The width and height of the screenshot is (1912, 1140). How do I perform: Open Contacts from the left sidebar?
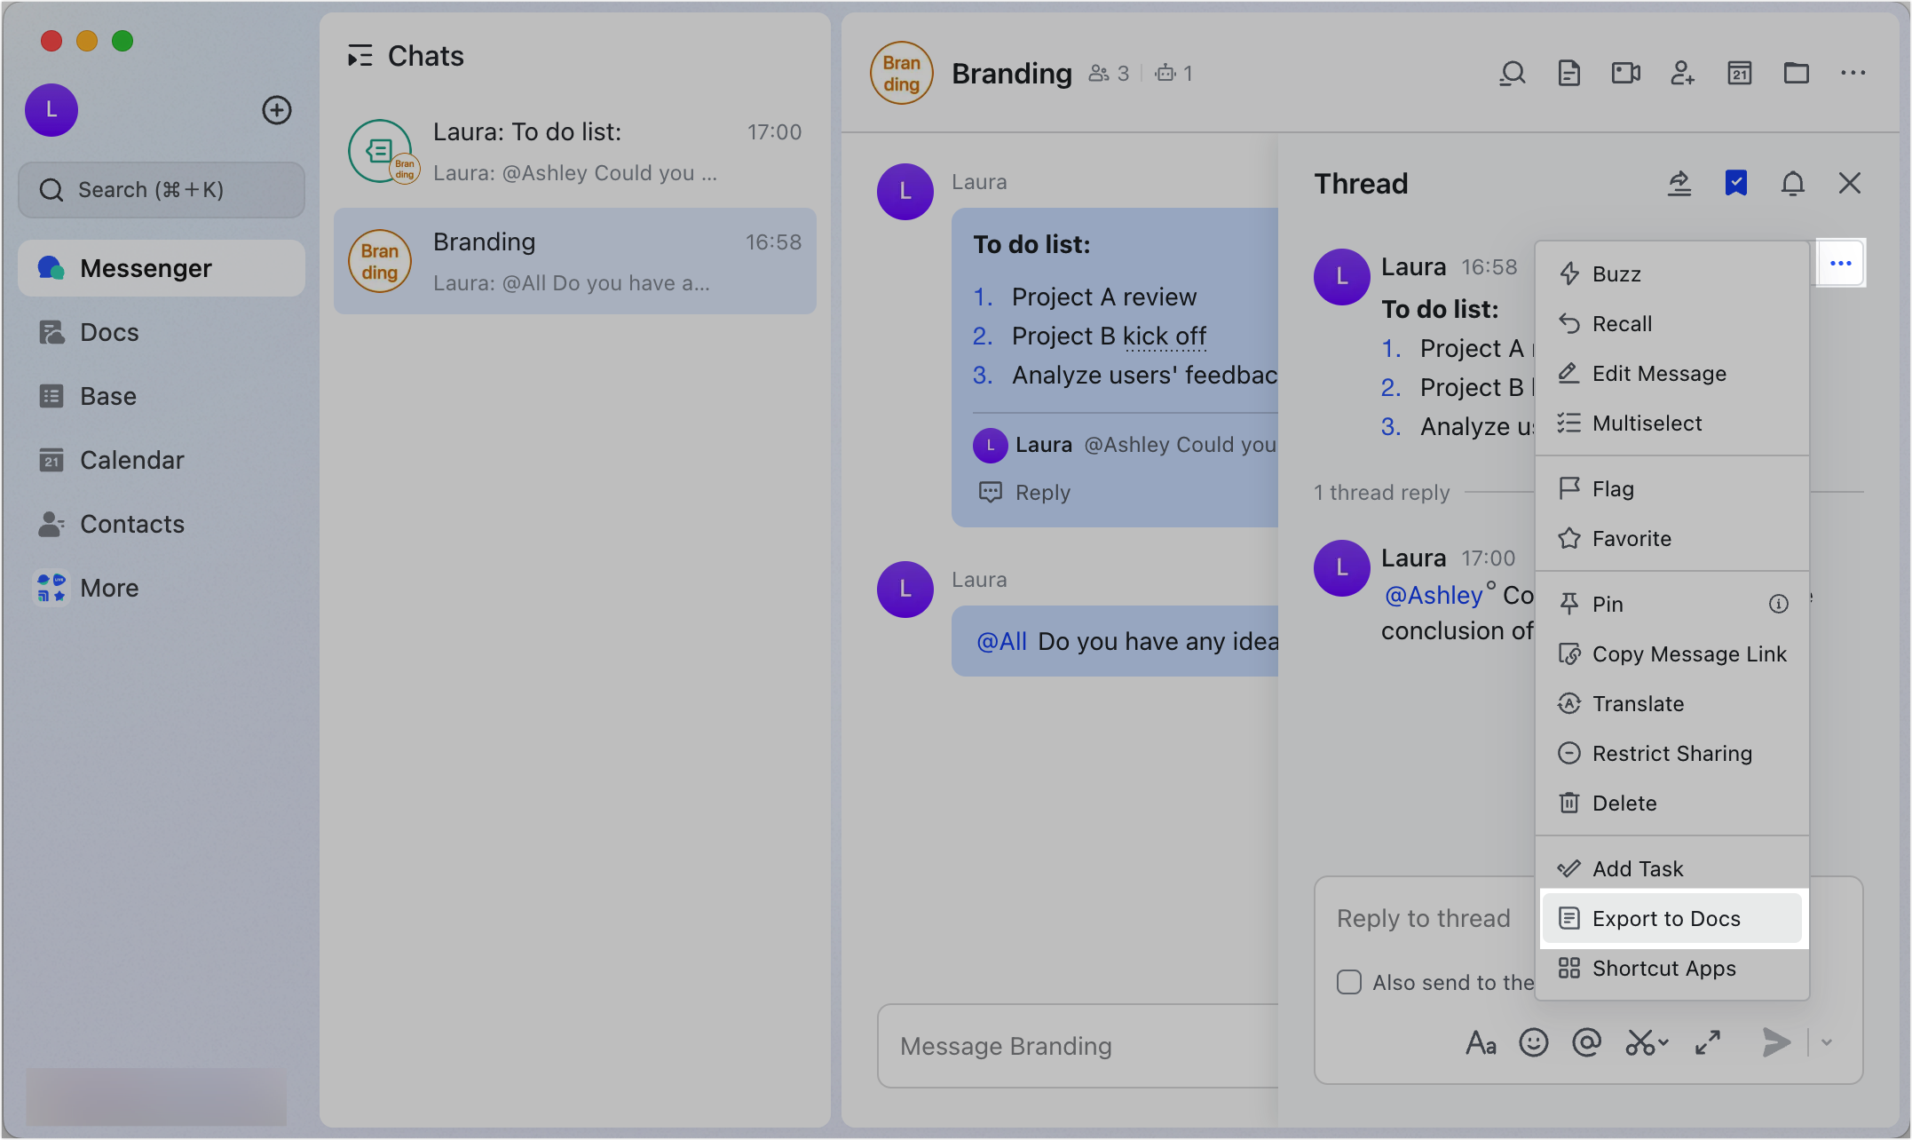tap(132, 524)
